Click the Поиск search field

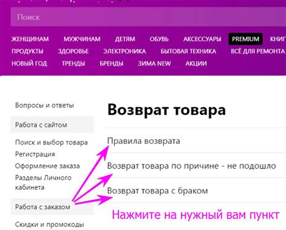(148, 17)
